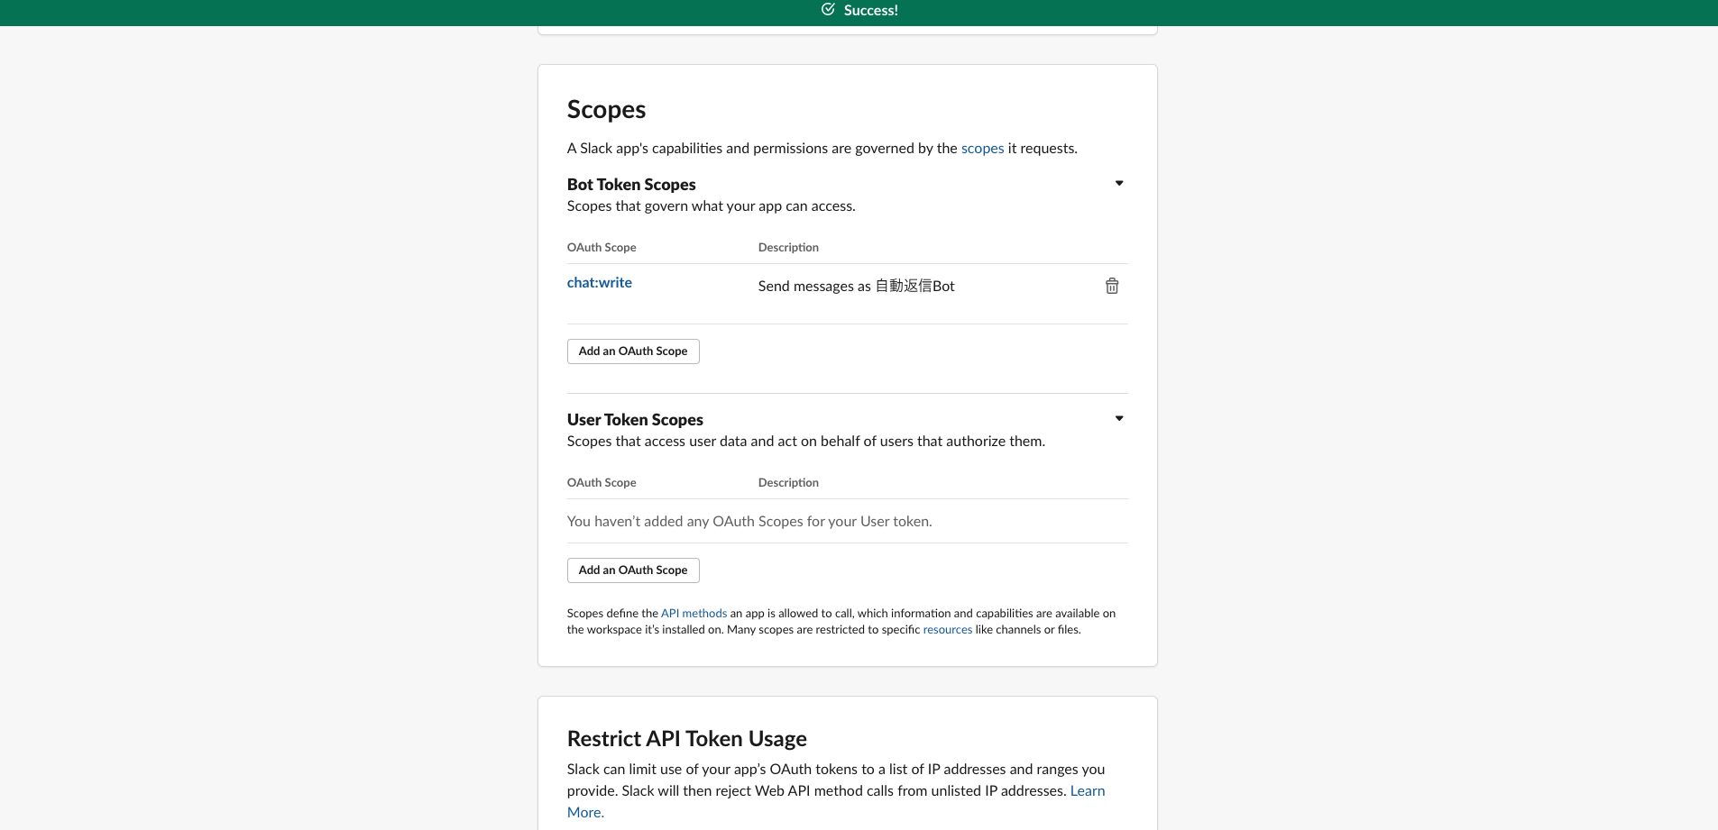The image size is (1718, 830).
Task: Click the OAuth Scope column header
Action: tap(601, 247)
